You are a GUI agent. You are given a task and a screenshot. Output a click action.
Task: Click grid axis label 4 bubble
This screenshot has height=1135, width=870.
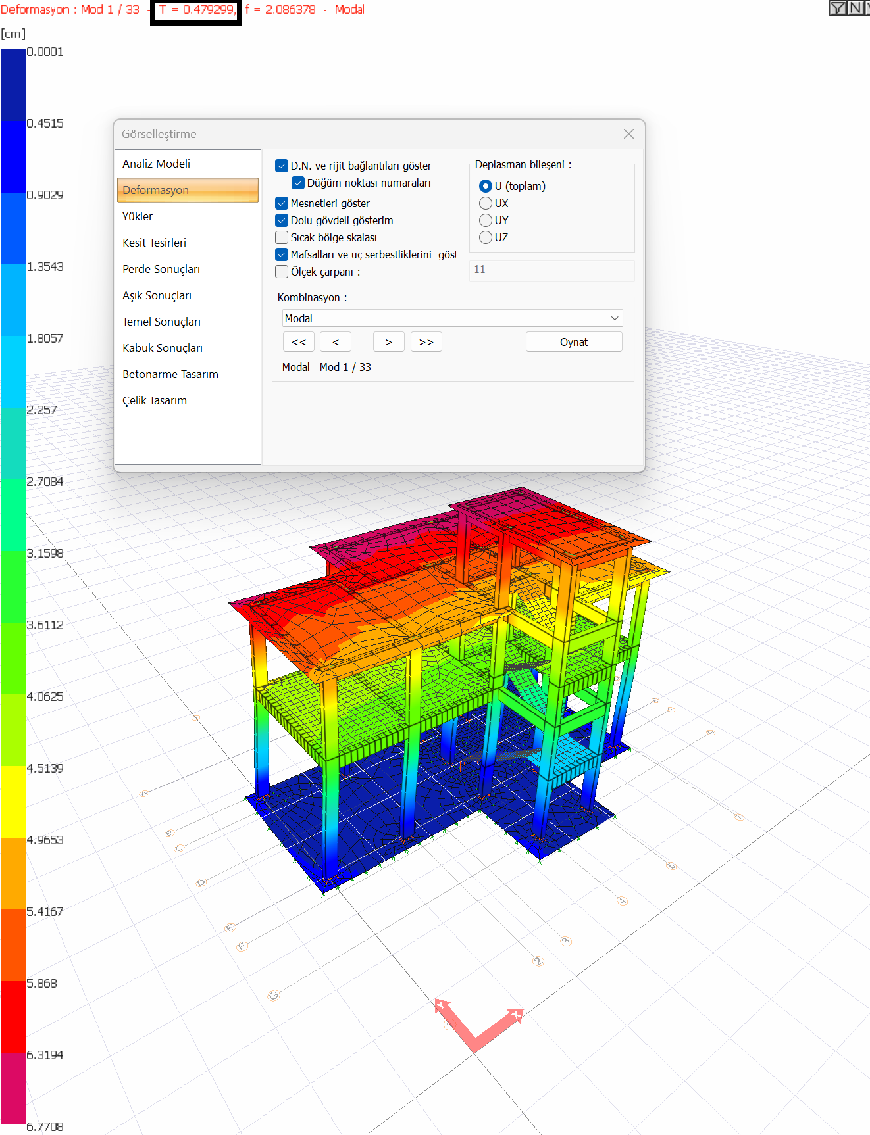click(623, 901)
